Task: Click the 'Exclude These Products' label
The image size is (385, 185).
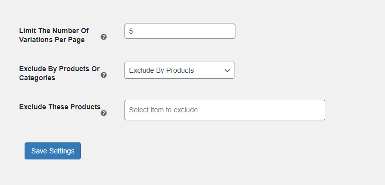Action: pyautogui.click(x=60, y=107)
